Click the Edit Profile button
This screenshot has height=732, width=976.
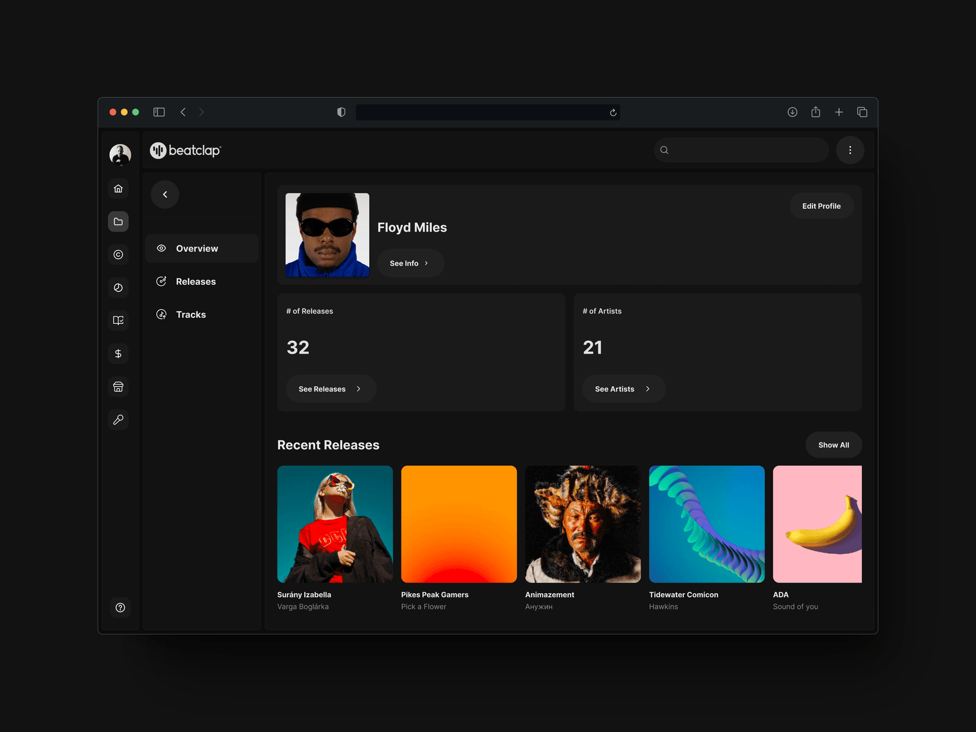[x=821, y=206]
